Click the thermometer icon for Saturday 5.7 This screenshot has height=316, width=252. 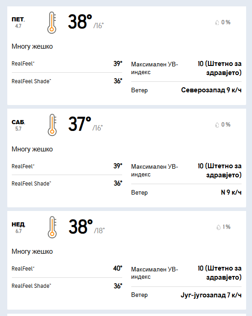pyautogui.click(x=52, y=125)
